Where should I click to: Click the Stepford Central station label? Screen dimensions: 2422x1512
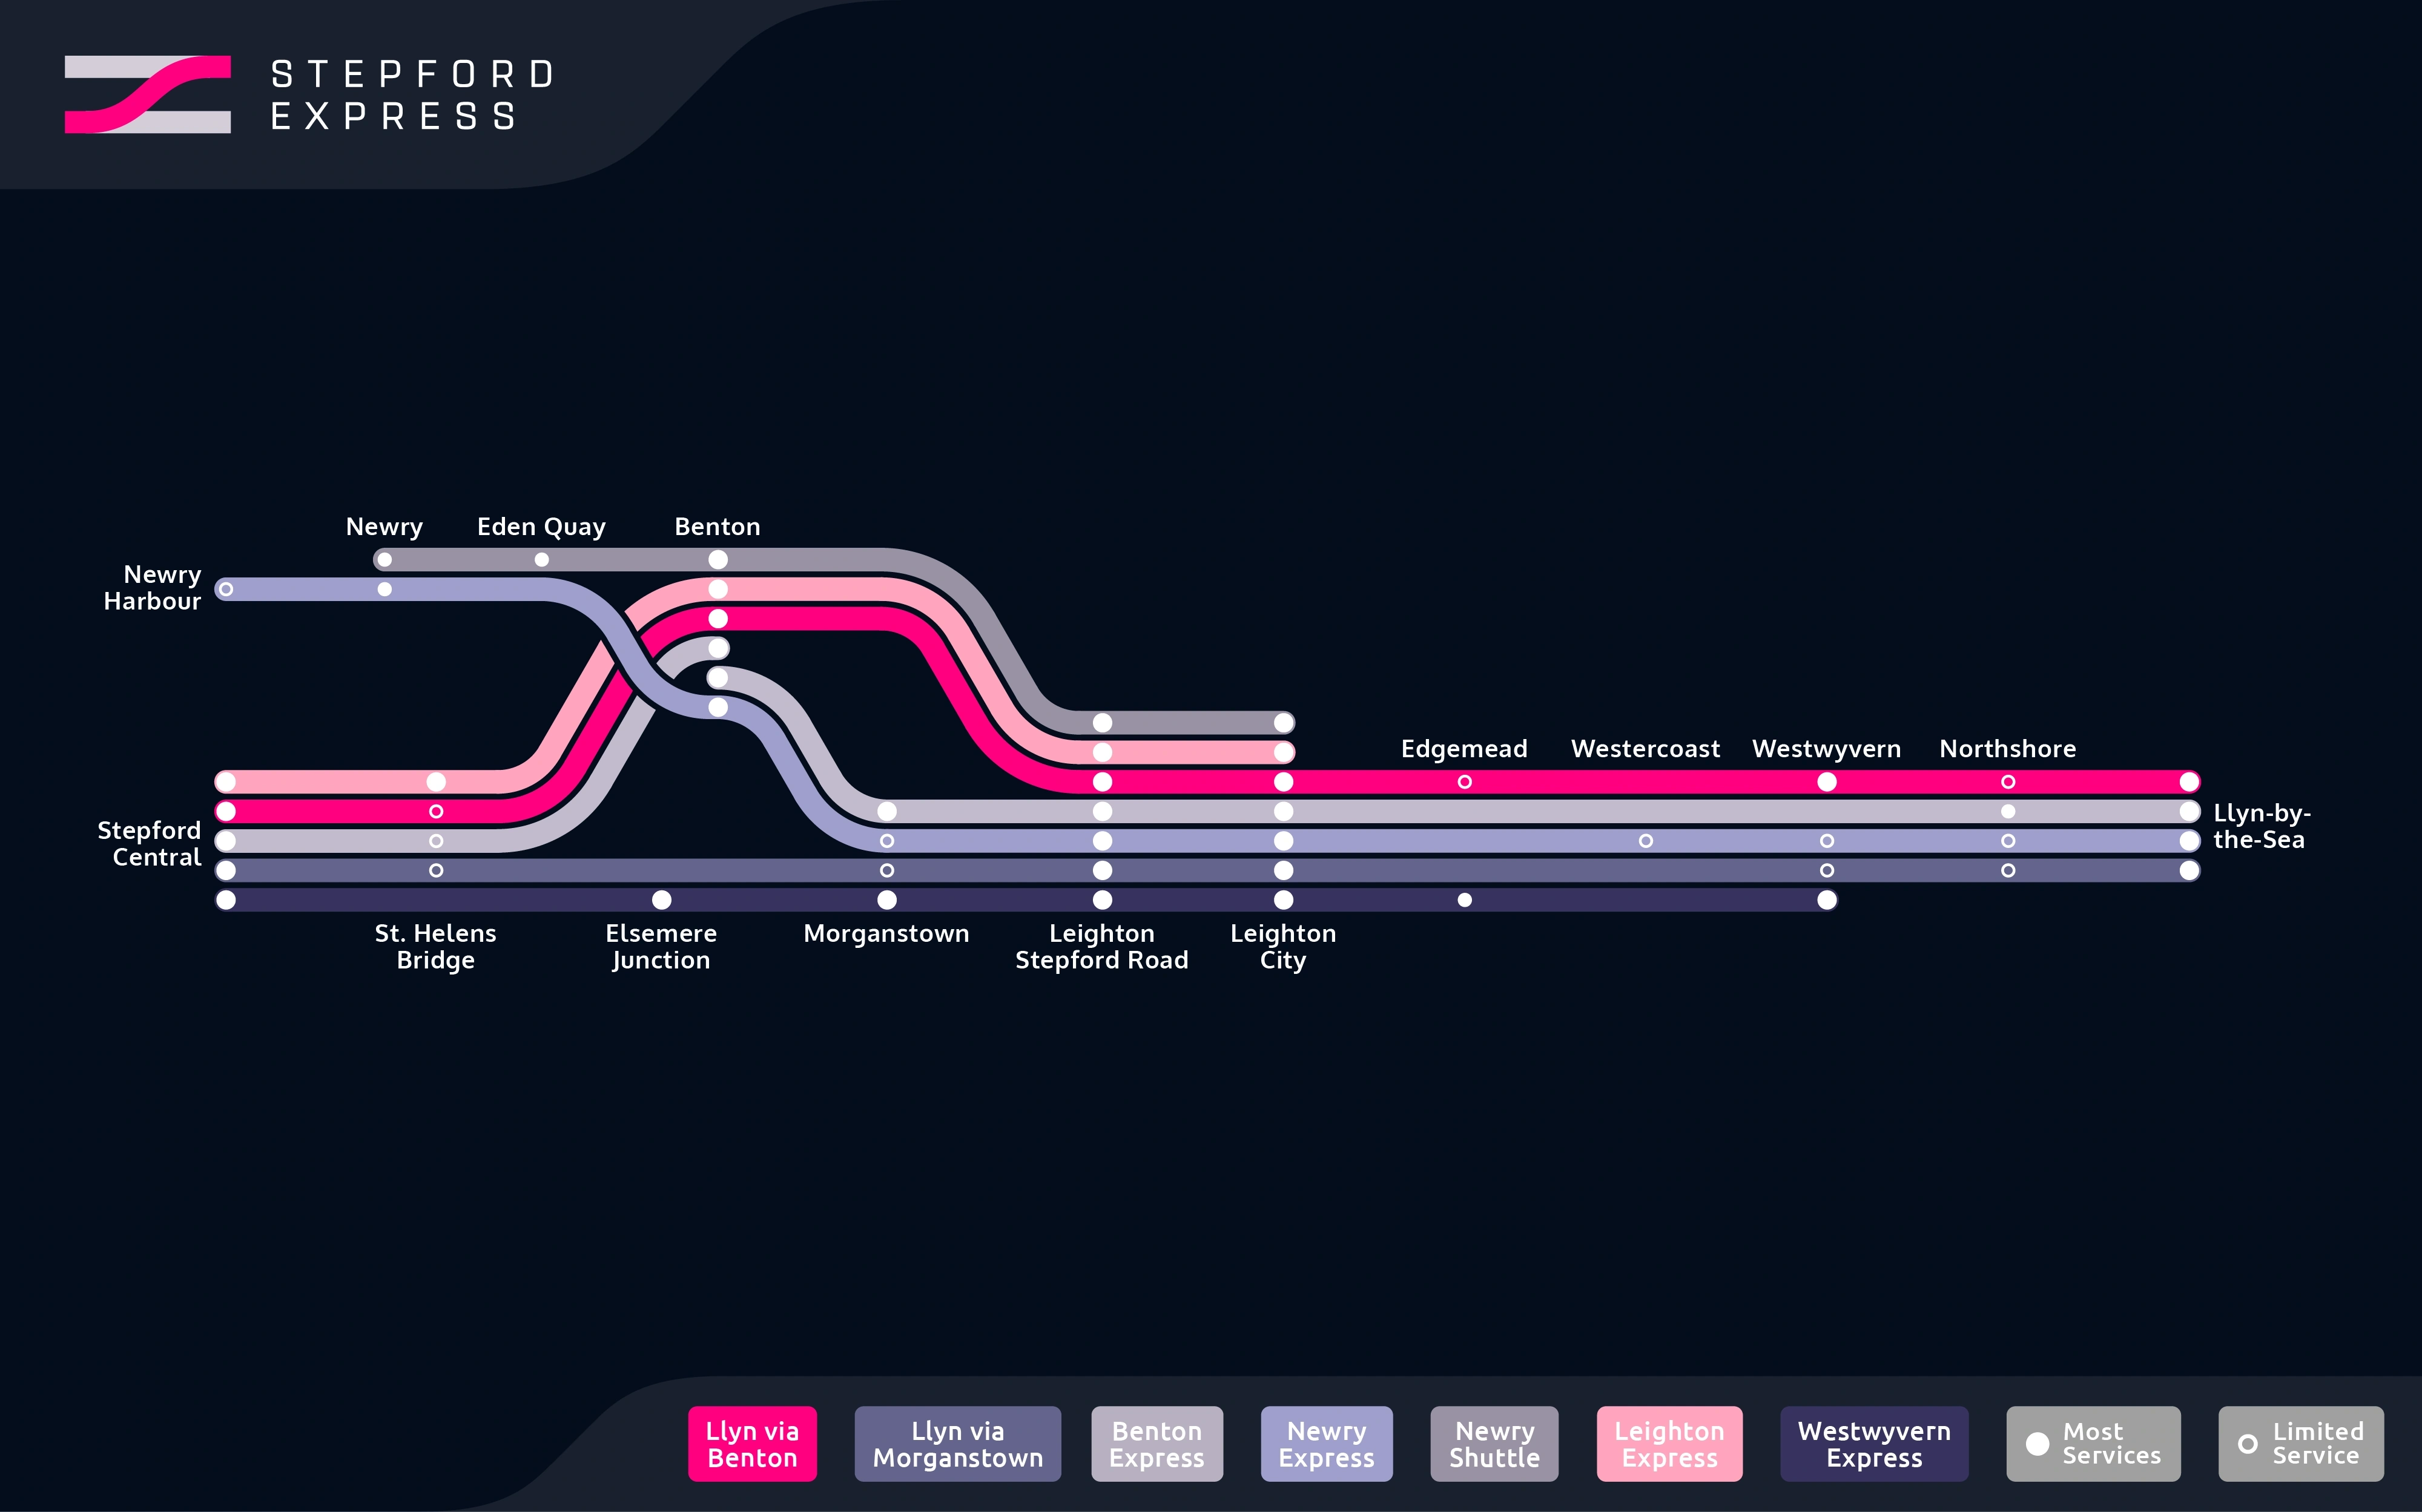[x=150, y=843]
